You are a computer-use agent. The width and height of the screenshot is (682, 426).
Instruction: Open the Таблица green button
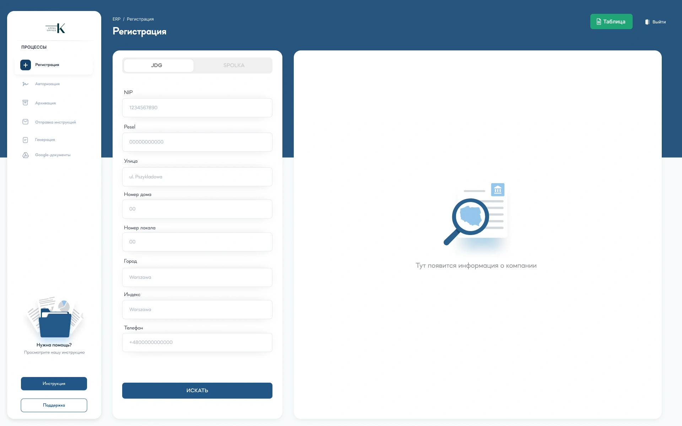(x=611, y=22)
